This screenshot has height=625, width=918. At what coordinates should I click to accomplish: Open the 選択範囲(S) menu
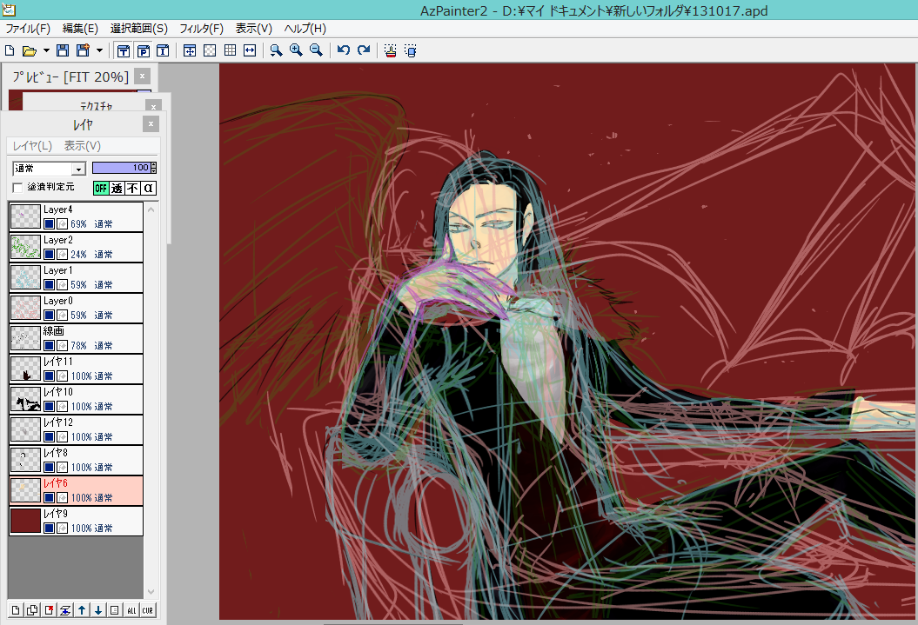click(x=138, y=29)
